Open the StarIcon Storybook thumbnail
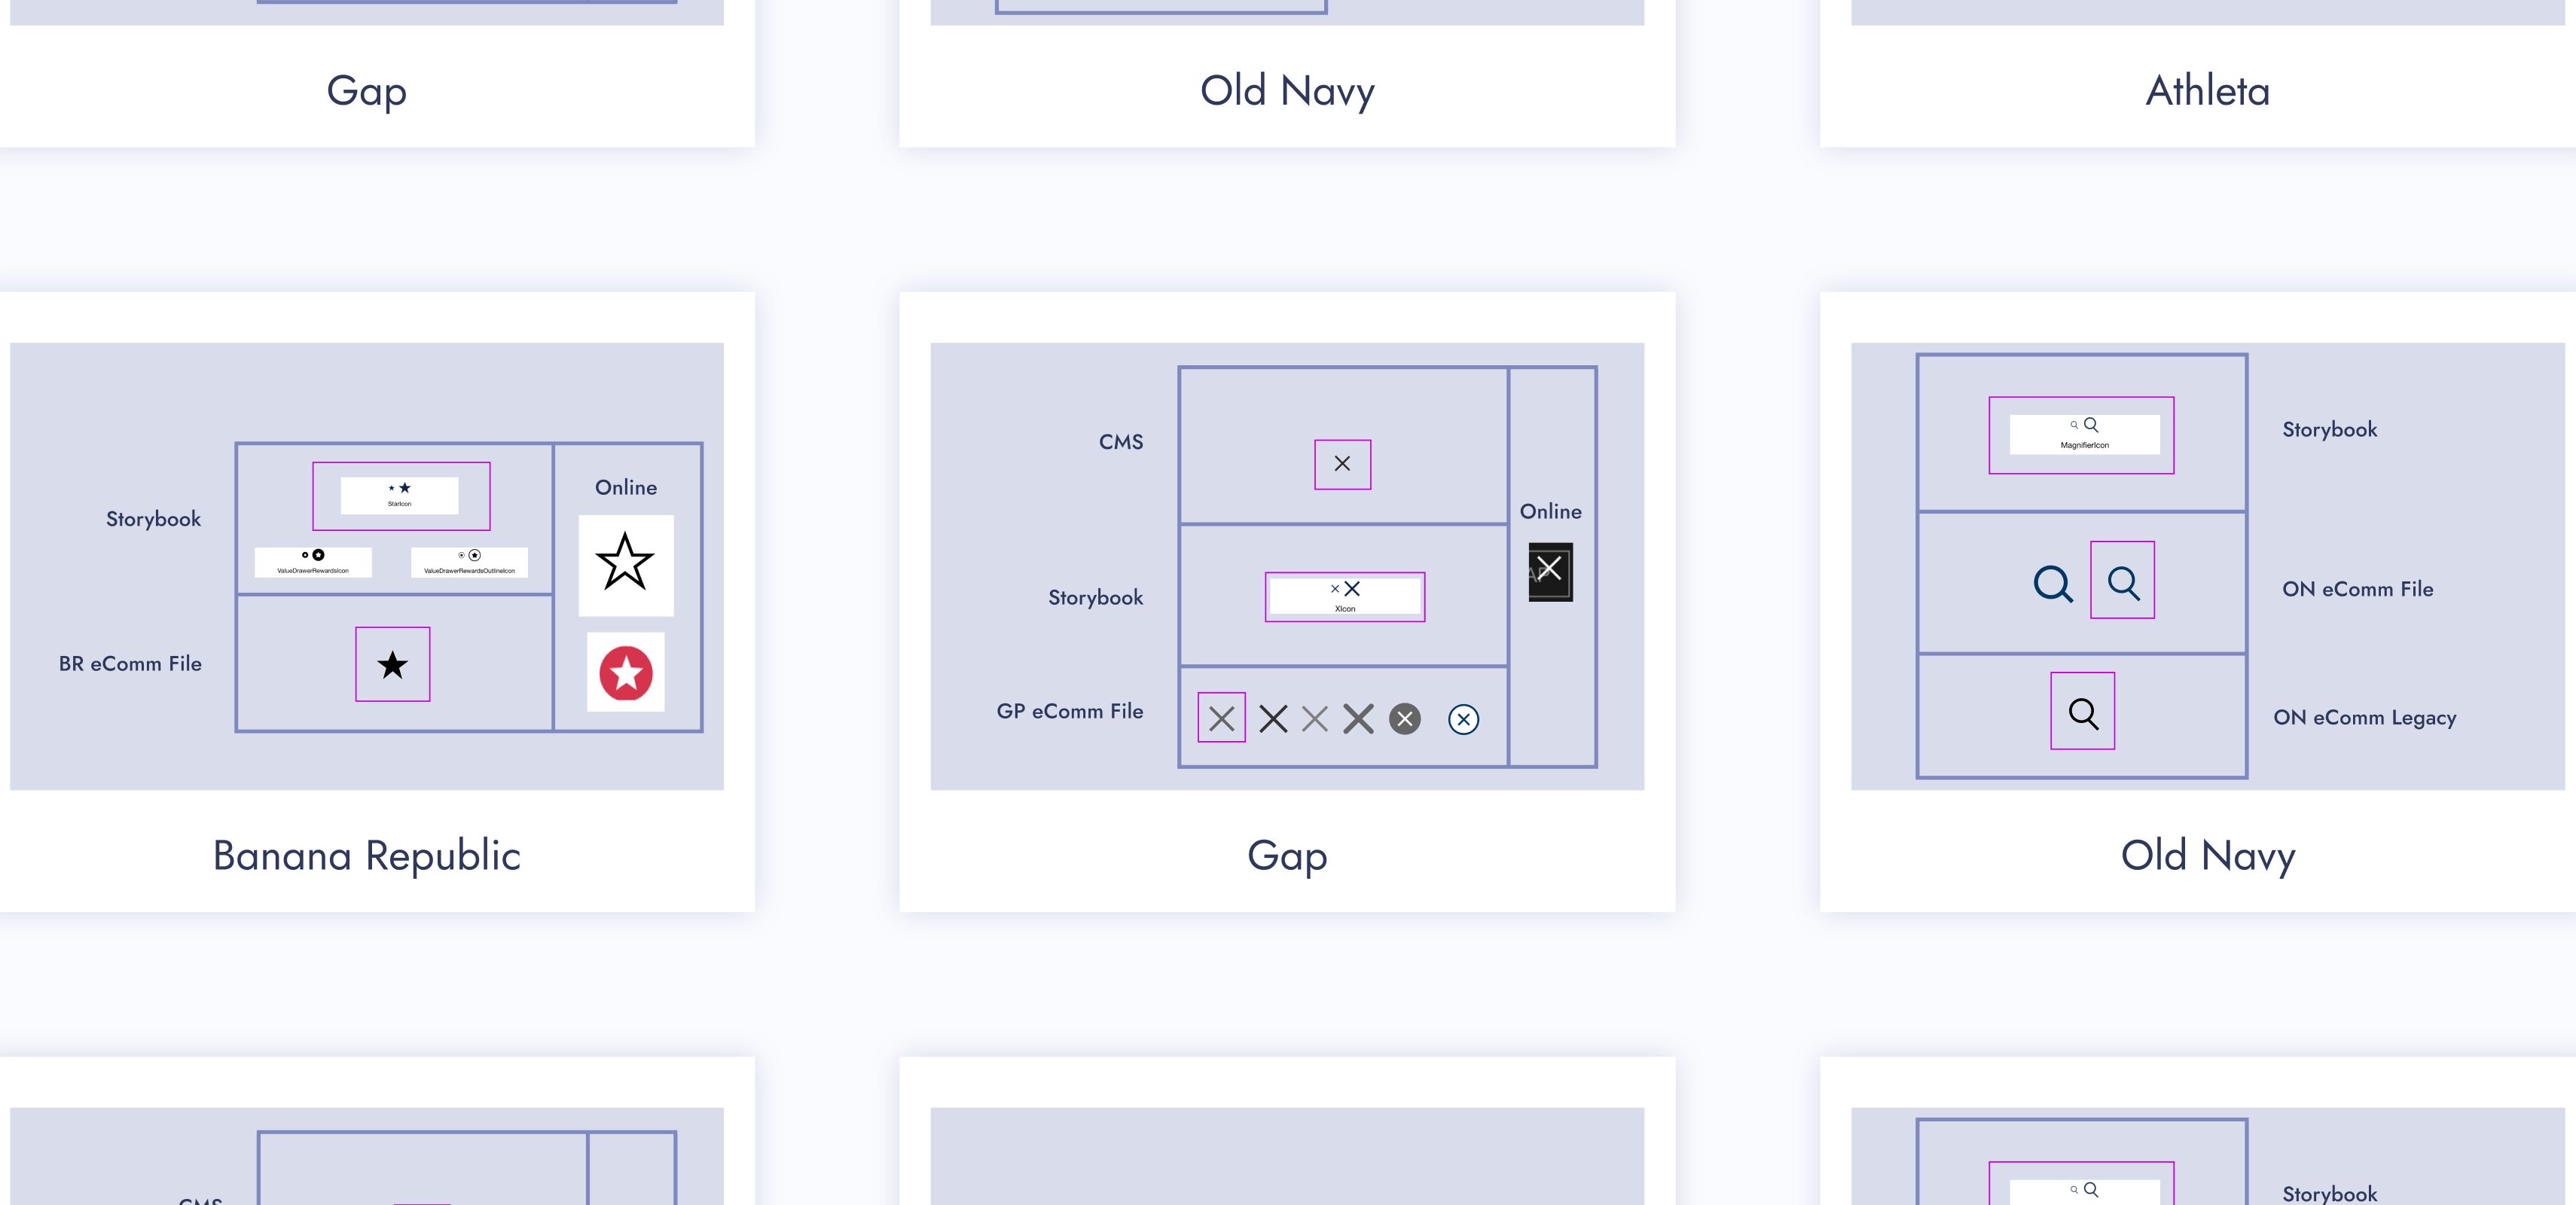This screenshot has height=1205, width=2576. tap(400, 495)
